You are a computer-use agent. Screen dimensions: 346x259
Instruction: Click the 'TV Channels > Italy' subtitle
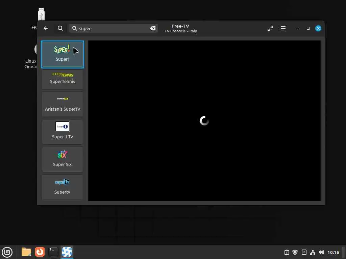point(180,31)
